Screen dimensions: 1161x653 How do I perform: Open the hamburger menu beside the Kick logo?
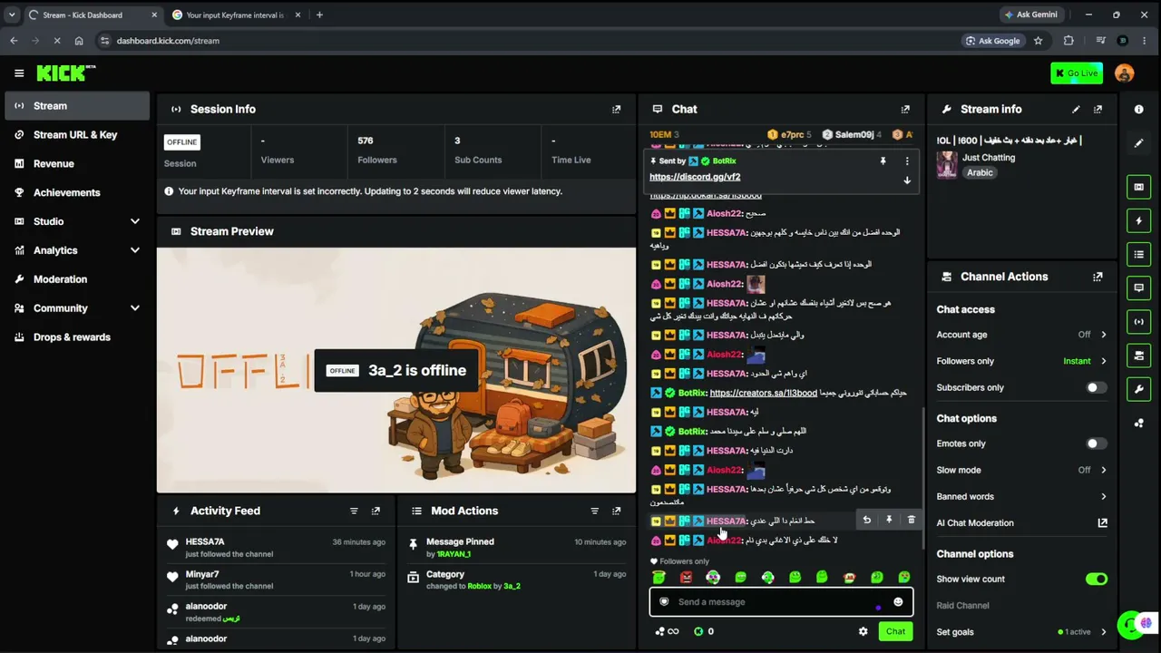(19, 73)
